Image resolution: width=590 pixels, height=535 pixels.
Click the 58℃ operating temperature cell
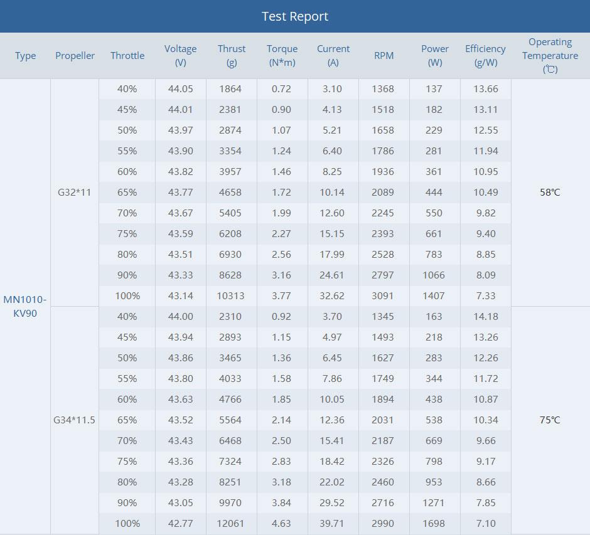550,192
